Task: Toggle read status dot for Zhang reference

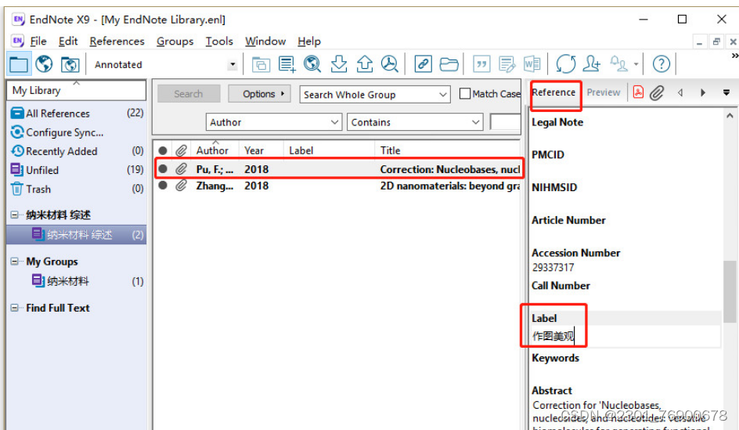Action: pos(163,186)
